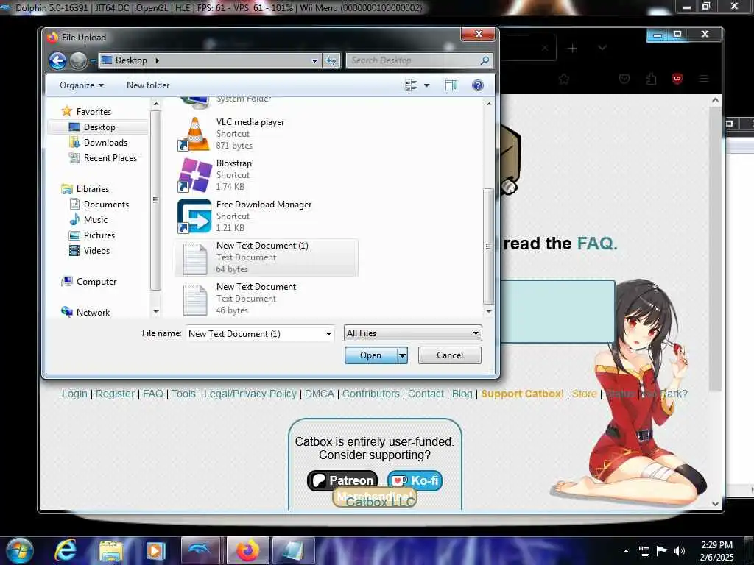
Task: Select Desktop in Favorites navigation pane
Action: (x=99, y=127)
